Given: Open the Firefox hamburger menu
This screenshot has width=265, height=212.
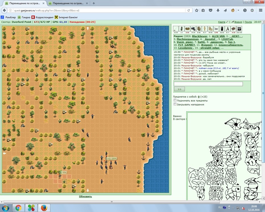Looking at the screenshot, I should coord(261,11).
